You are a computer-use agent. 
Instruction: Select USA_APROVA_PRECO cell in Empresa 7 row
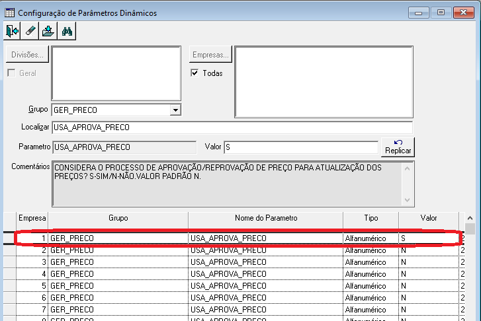pyautogui.click(x=266, y=310)
